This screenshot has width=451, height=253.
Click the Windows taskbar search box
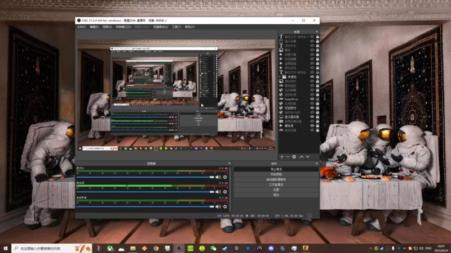[x=52, y=249]
